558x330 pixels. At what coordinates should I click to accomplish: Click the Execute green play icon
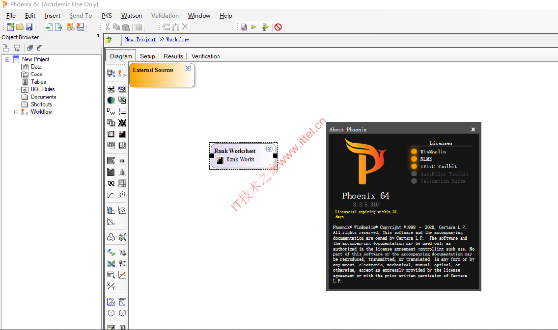point(253,27)
